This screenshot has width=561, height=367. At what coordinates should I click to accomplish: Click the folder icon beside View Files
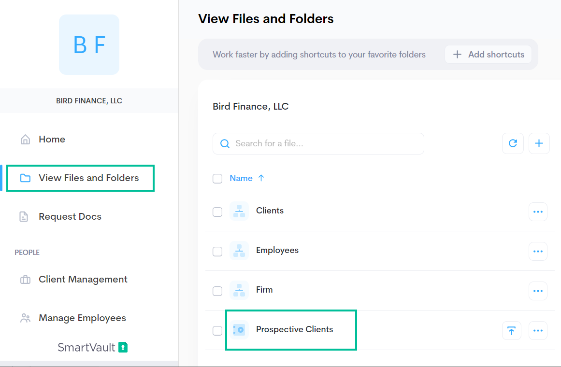coord(26,178)
